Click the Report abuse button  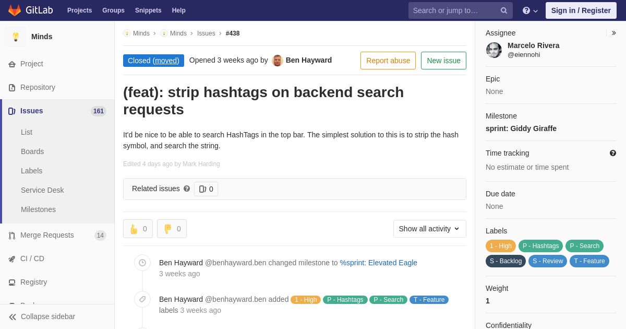388,61
